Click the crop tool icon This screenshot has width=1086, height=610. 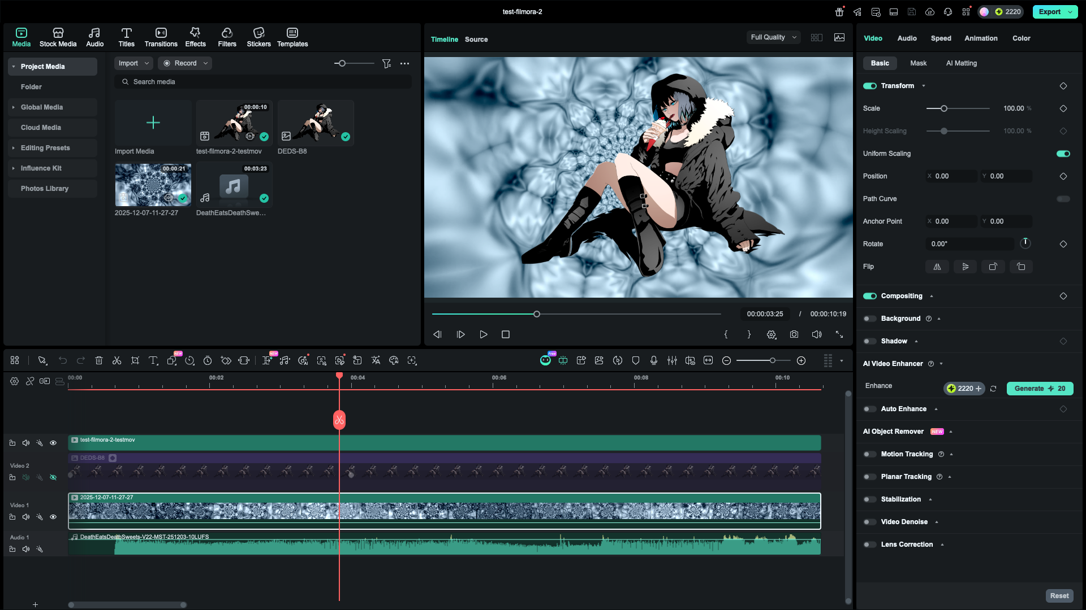tap(135, 360)
